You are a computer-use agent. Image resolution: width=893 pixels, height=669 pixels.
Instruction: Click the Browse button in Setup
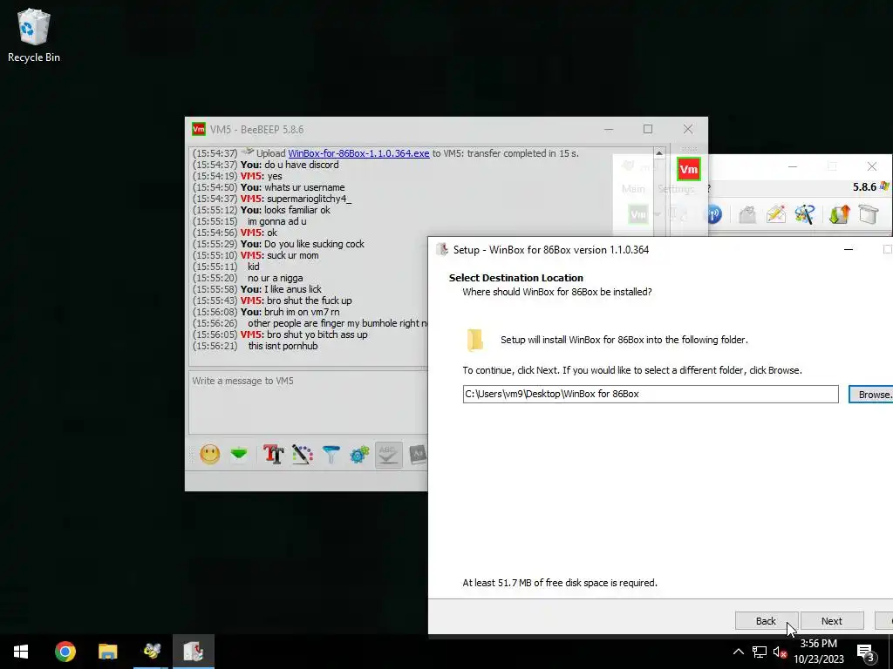pyautogui.click(x=871, y=395)
